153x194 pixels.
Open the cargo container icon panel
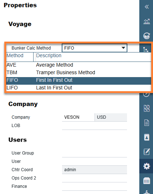(147, 181)
